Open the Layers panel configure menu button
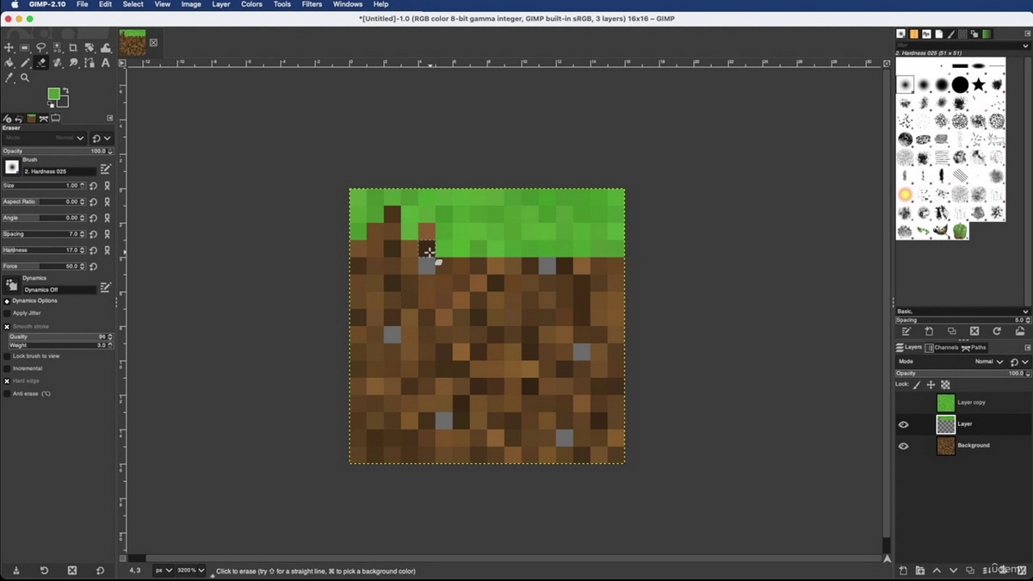 point(1026,348)
